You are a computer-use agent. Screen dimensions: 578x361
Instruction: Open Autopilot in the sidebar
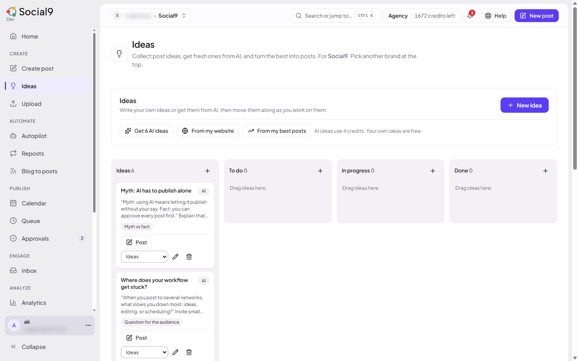48,136
